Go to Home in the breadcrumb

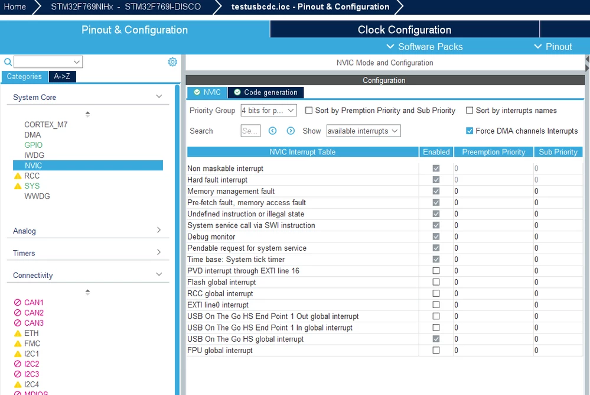point(15,7)
